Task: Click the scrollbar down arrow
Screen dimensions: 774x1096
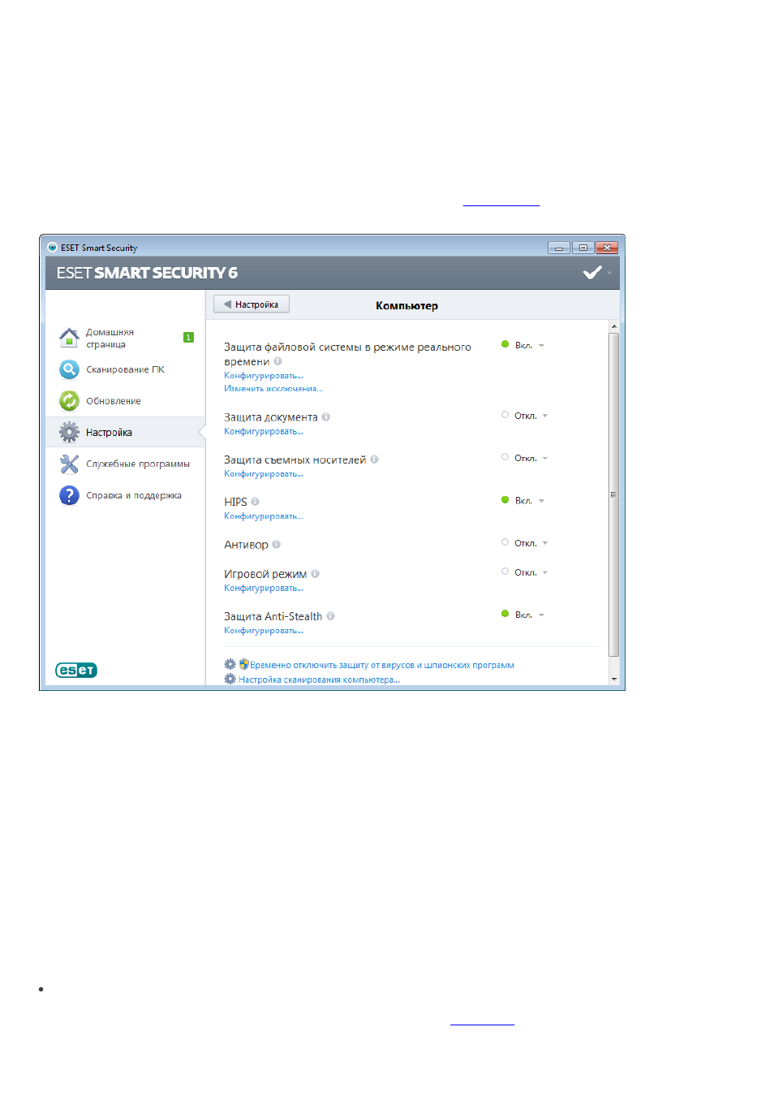Action: coord(614,679)
